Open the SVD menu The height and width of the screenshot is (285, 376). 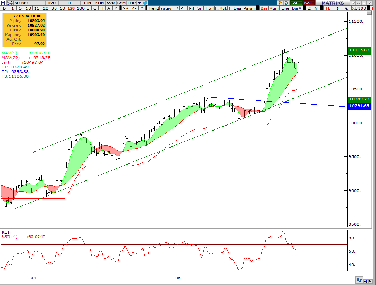click(111, 3)
